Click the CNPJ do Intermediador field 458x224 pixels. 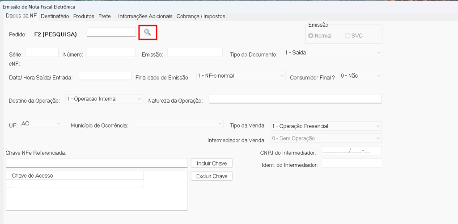352,151
